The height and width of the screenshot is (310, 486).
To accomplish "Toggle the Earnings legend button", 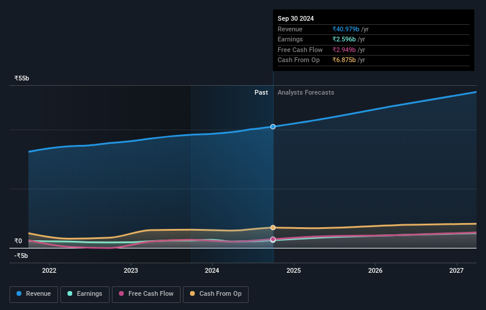I will point(85,294).
